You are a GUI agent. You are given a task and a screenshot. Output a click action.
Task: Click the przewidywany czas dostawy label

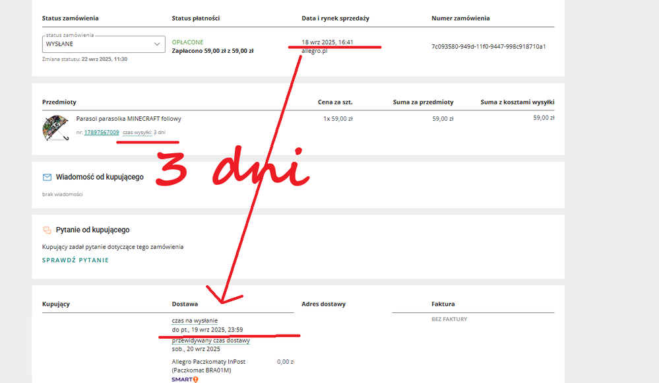(210, 341)
